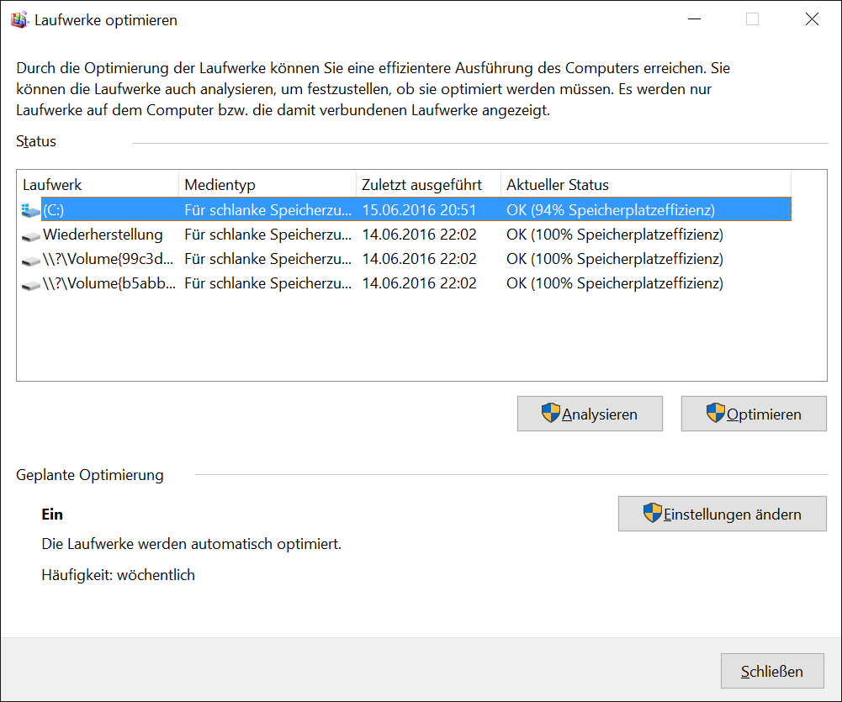Click Wiederherstellung's OK (100% Speicherplatzeffizienz) status
The height and width of the screenshot is (702, 842).
click(615, 235)
